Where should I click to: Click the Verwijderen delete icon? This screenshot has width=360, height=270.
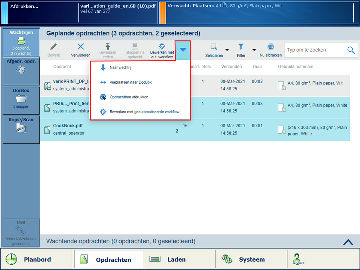coord(81,47)
